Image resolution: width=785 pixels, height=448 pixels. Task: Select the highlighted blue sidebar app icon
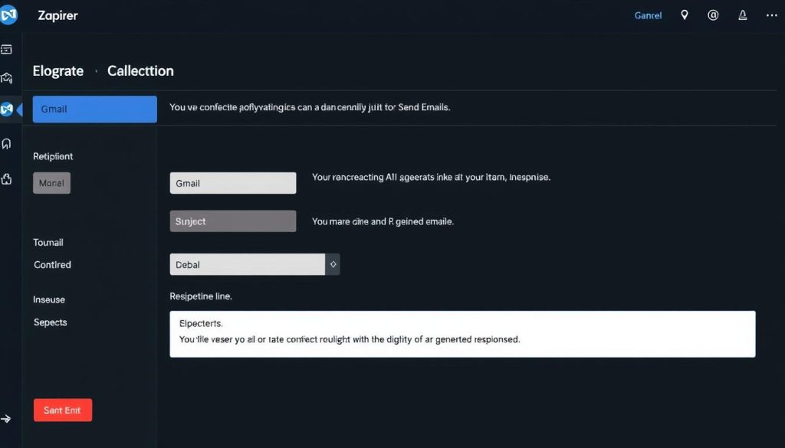click(x=8, y=109)
